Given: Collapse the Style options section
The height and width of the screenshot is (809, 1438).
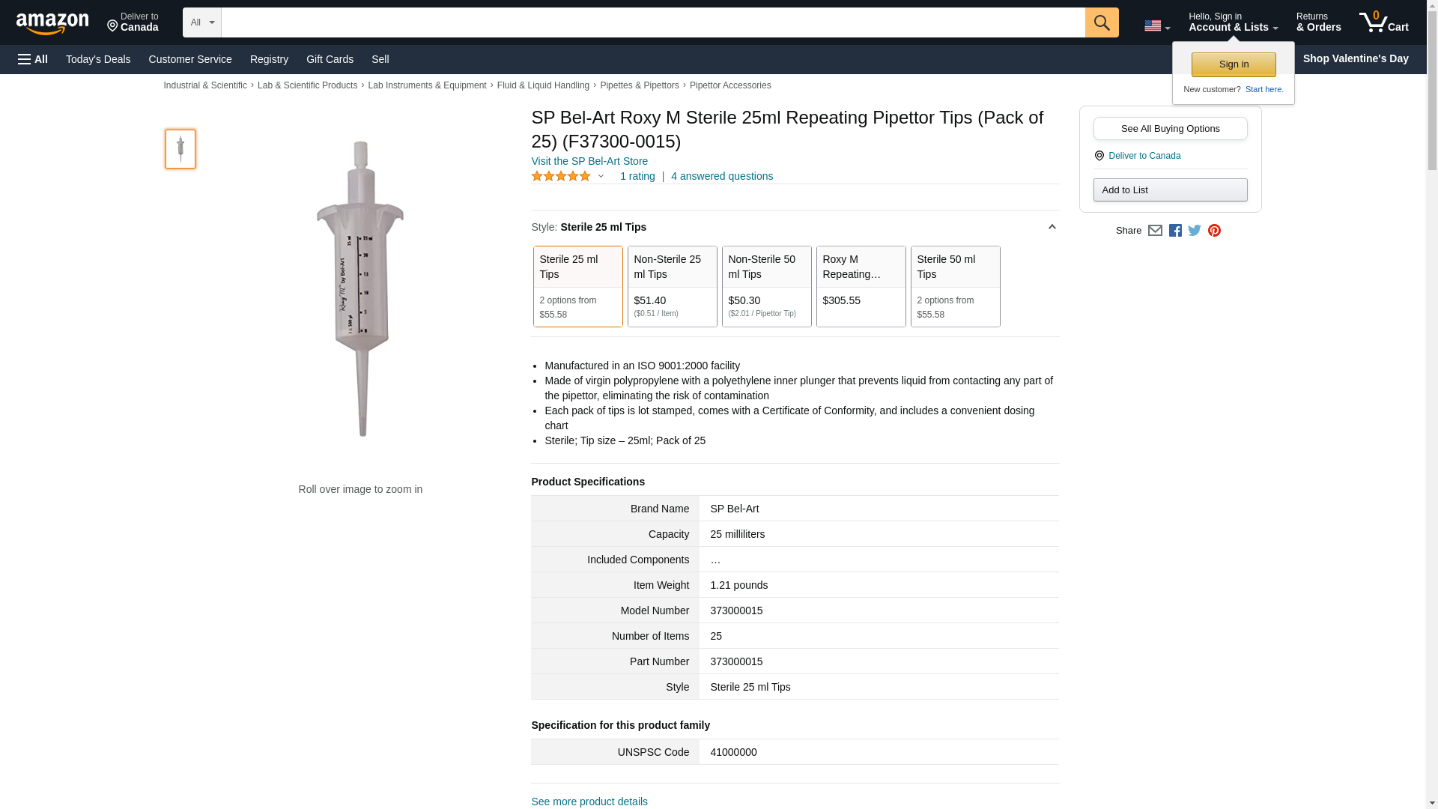Looking at the screenshot, I should pyautogui.click(x=1052, y=227).
